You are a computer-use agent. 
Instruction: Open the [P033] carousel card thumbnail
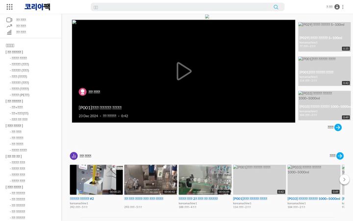[314, 180]
